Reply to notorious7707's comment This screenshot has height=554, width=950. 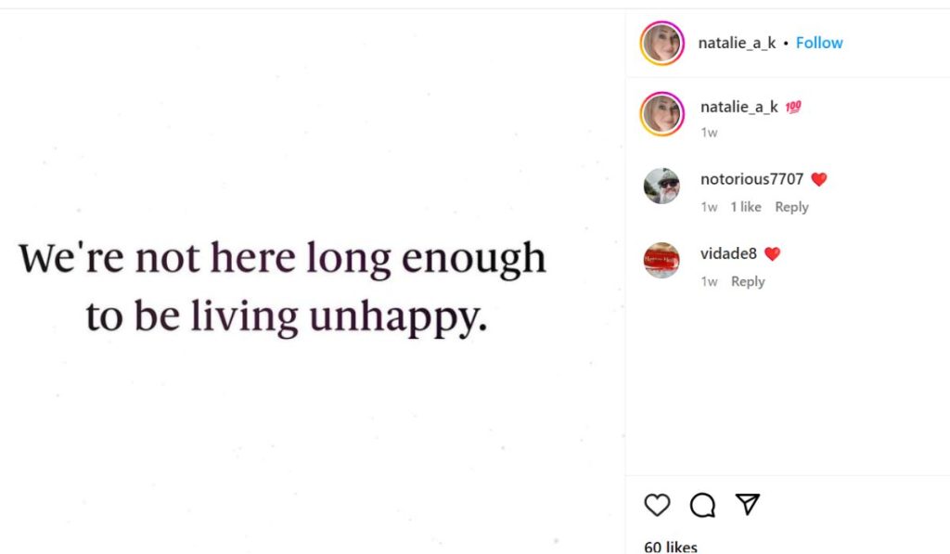point(791,207)
